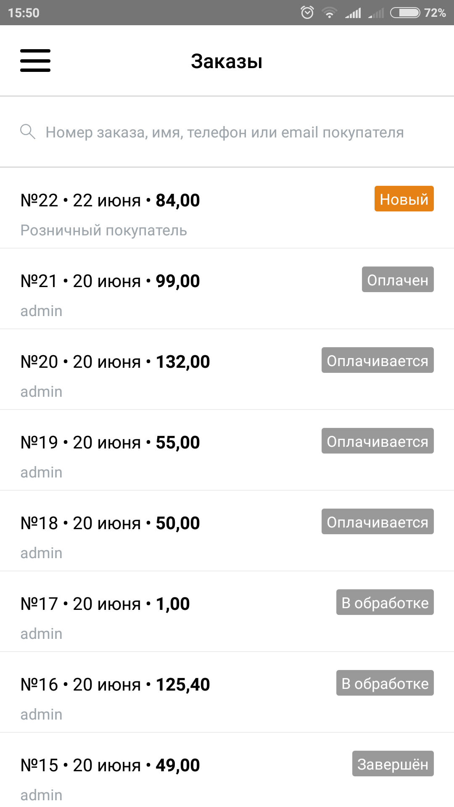Open the hamburger navigation menu
The height and width of the screenshot is (807, 454).
(35, 61)
